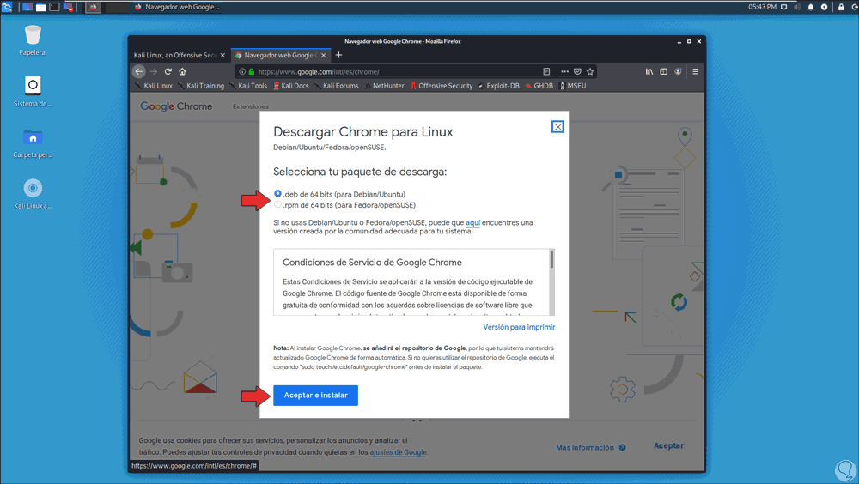Open the Firefox Library icon
Viewport: 859px width, 484px height.
point(649,72)
